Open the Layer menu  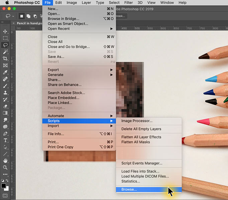click(x=86, y=2)
